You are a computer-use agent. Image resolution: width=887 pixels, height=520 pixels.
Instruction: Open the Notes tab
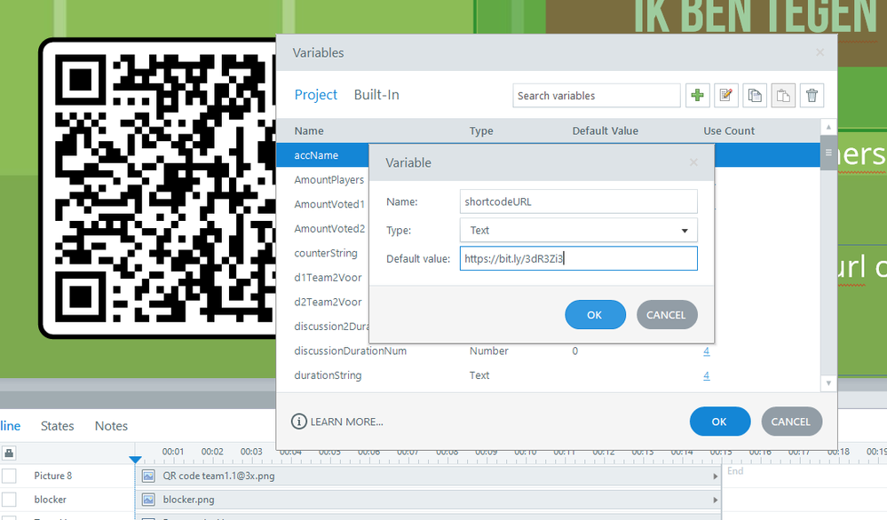click(112, 426)
